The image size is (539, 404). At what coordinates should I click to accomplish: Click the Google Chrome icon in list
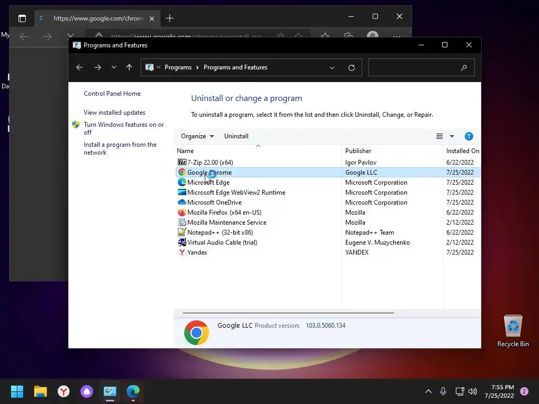(182, 172)
